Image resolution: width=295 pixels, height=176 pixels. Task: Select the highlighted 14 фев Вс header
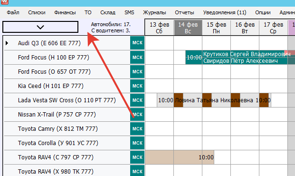(x=188, y=28)
